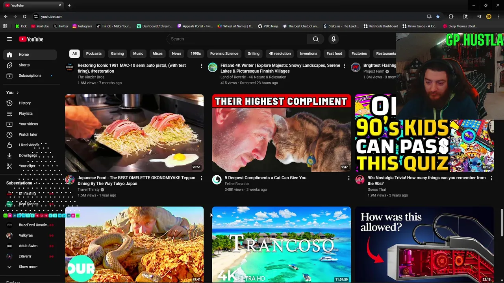Open zRiverrr subscription channel

(30, 256)
